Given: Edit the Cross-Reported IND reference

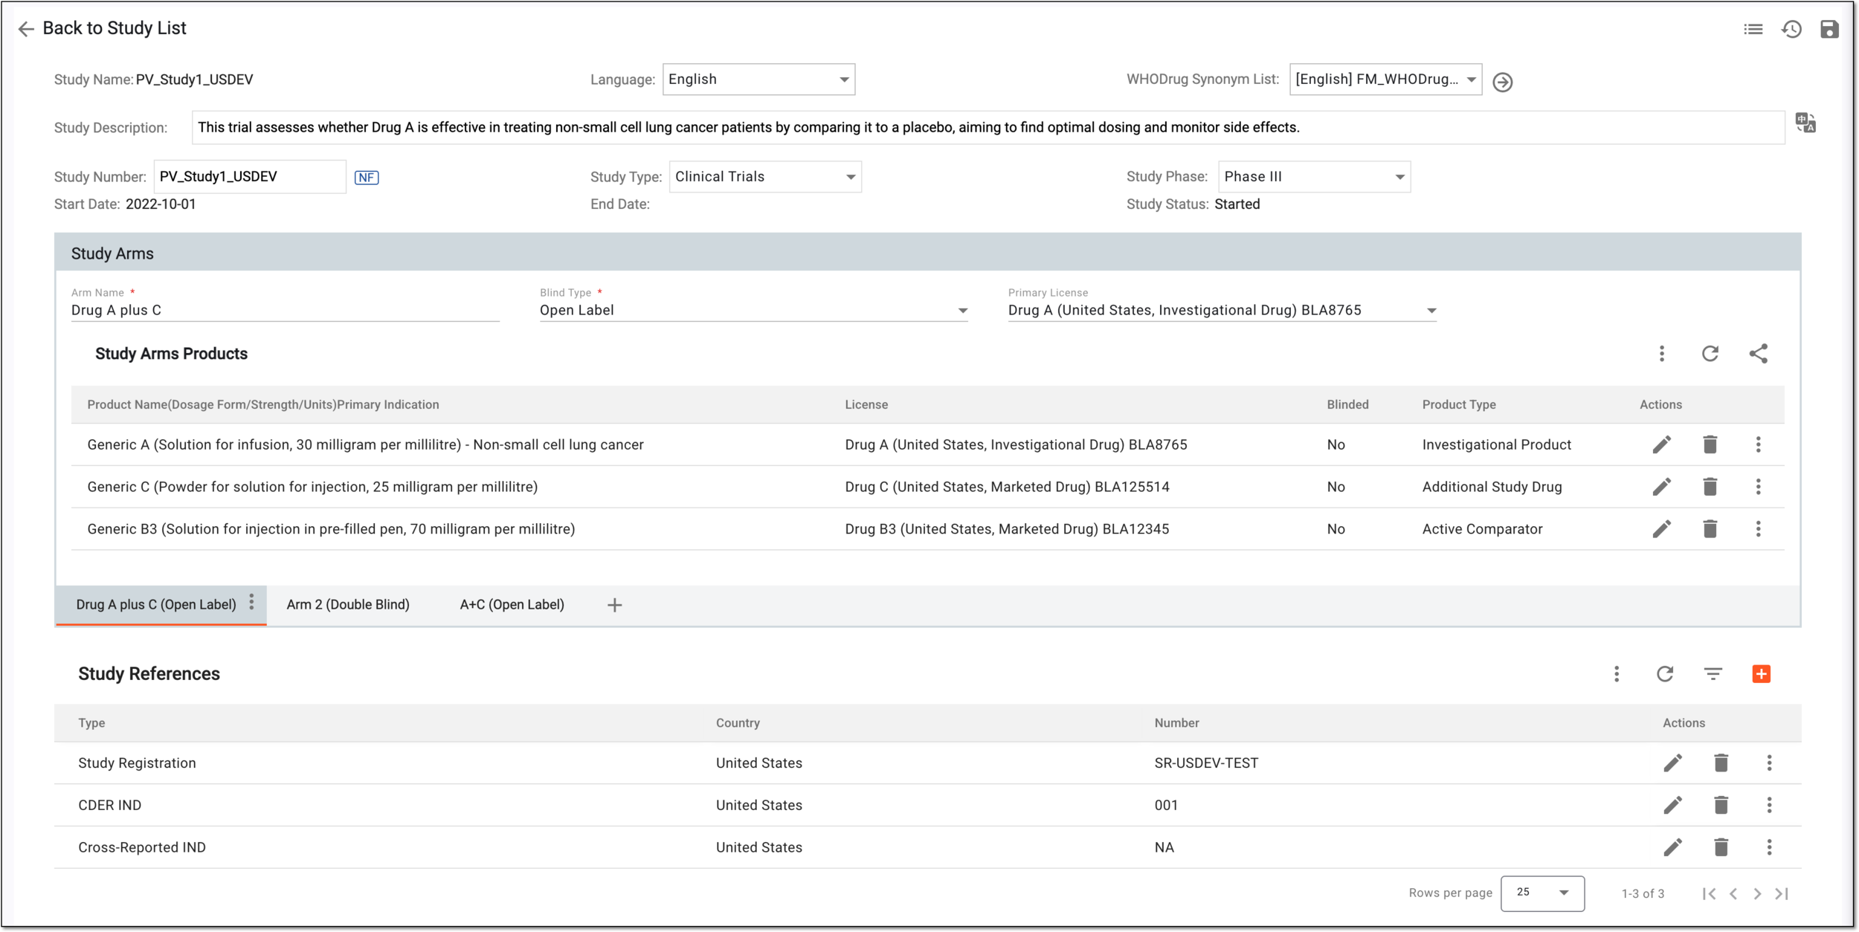Looking at the screenshot, I should coord(1672,847).
